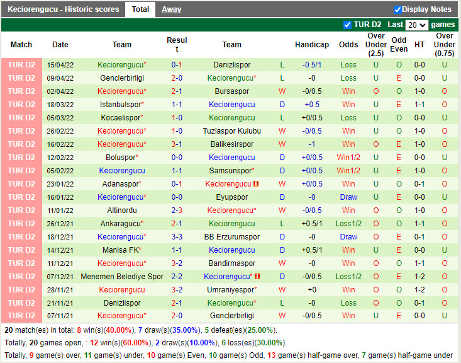Open Denizlispor team link in 15/04/22 row
This screenshot has height=363, width=461.
pyautogui.click(x=231, y=65)
